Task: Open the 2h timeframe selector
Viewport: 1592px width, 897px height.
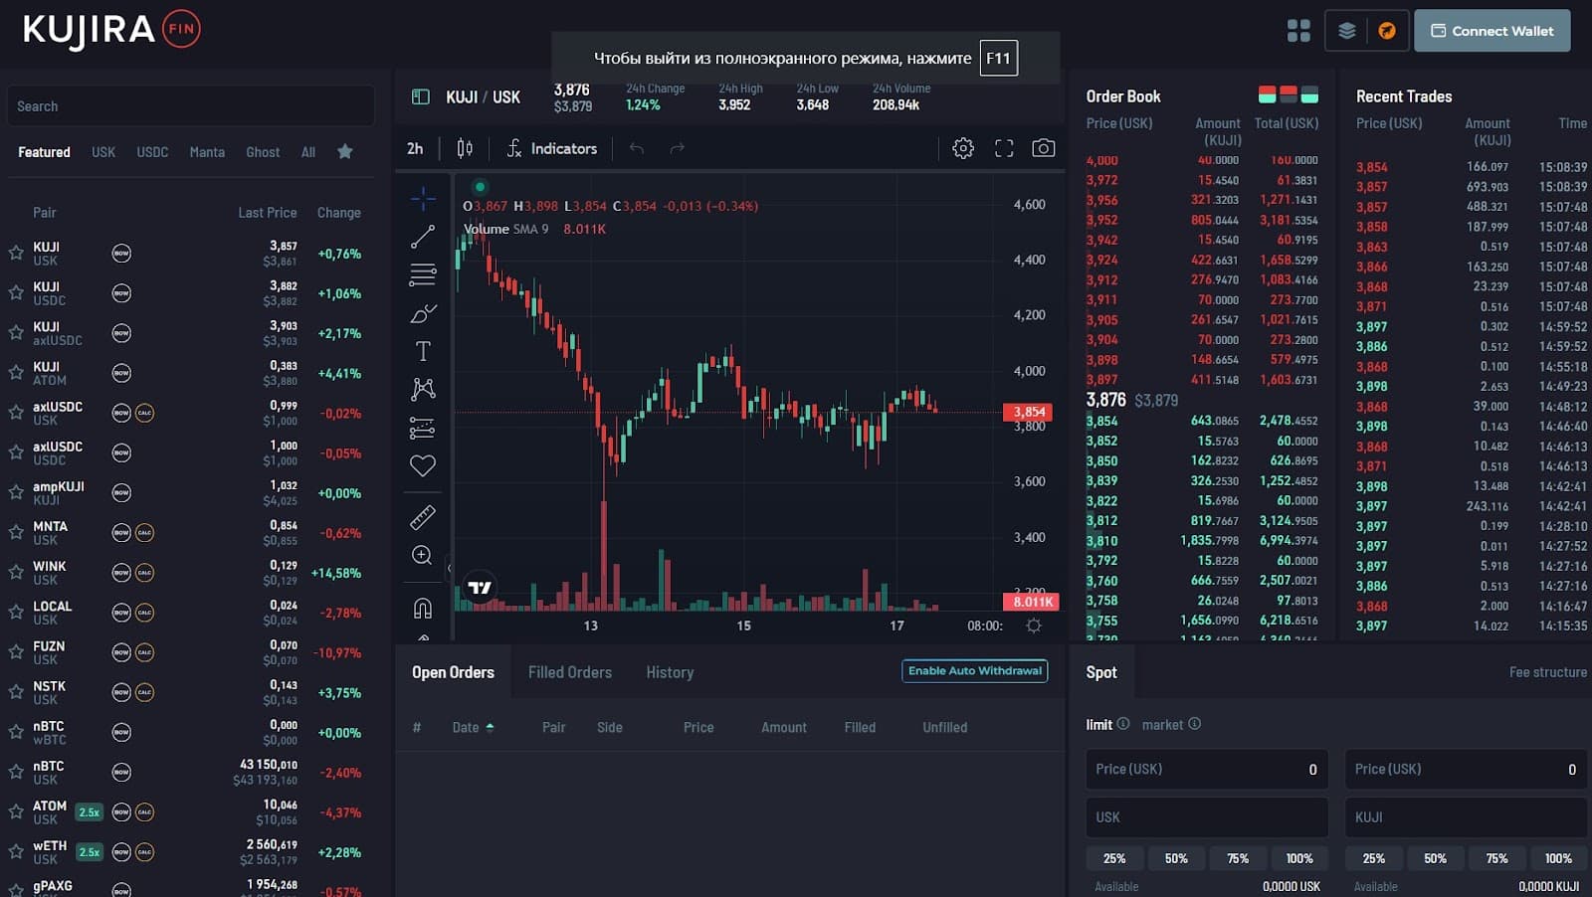Action: pos(415,148)
